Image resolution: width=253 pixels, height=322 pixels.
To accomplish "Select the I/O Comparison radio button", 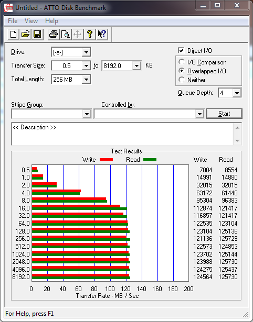I will click(x=182, y=62).
